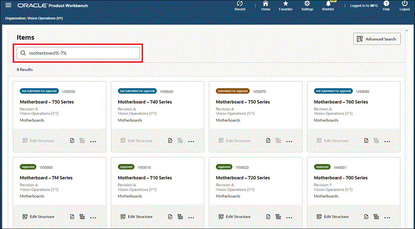
Task: Click document icon on 720 Series card
Action: [x=268, y=217]
